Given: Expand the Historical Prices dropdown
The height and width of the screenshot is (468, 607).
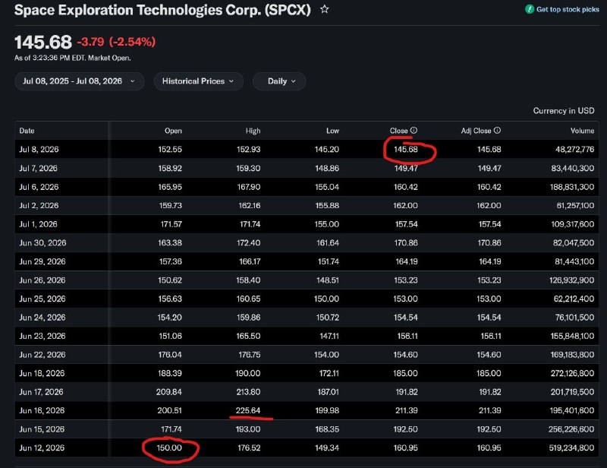Looking at the screenshot, I should (x=198, y=81).
